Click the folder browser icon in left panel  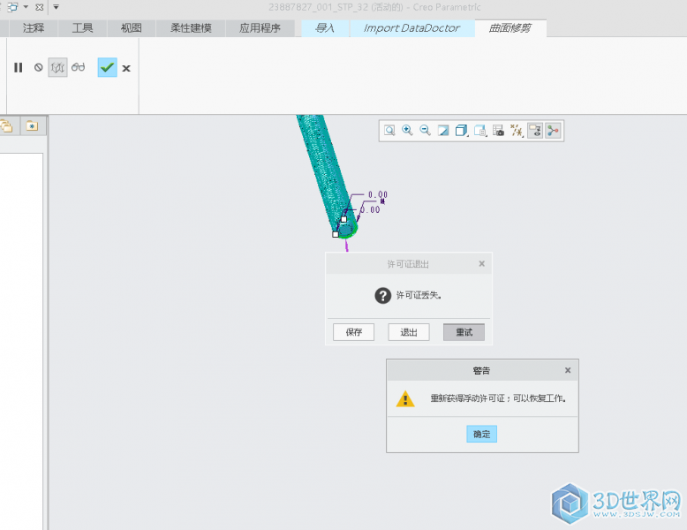(x=32, y=126)
